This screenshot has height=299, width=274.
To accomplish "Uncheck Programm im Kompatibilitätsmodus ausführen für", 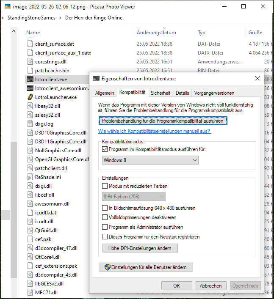I will point(105,149).
